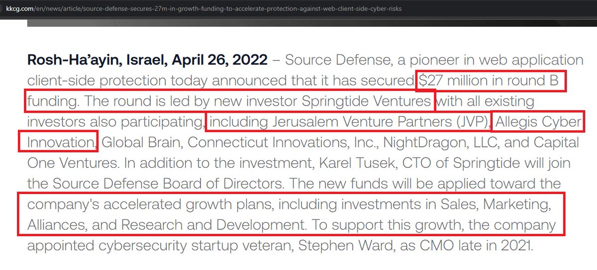Click the word "Alliances" in the highlighted box
Viewport: 597px width, 270px height.
coord(57,225)
